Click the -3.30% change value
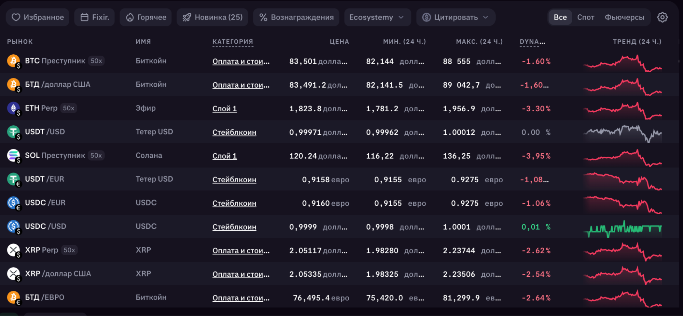The image size is (683, 316). [x=536, y=109]
